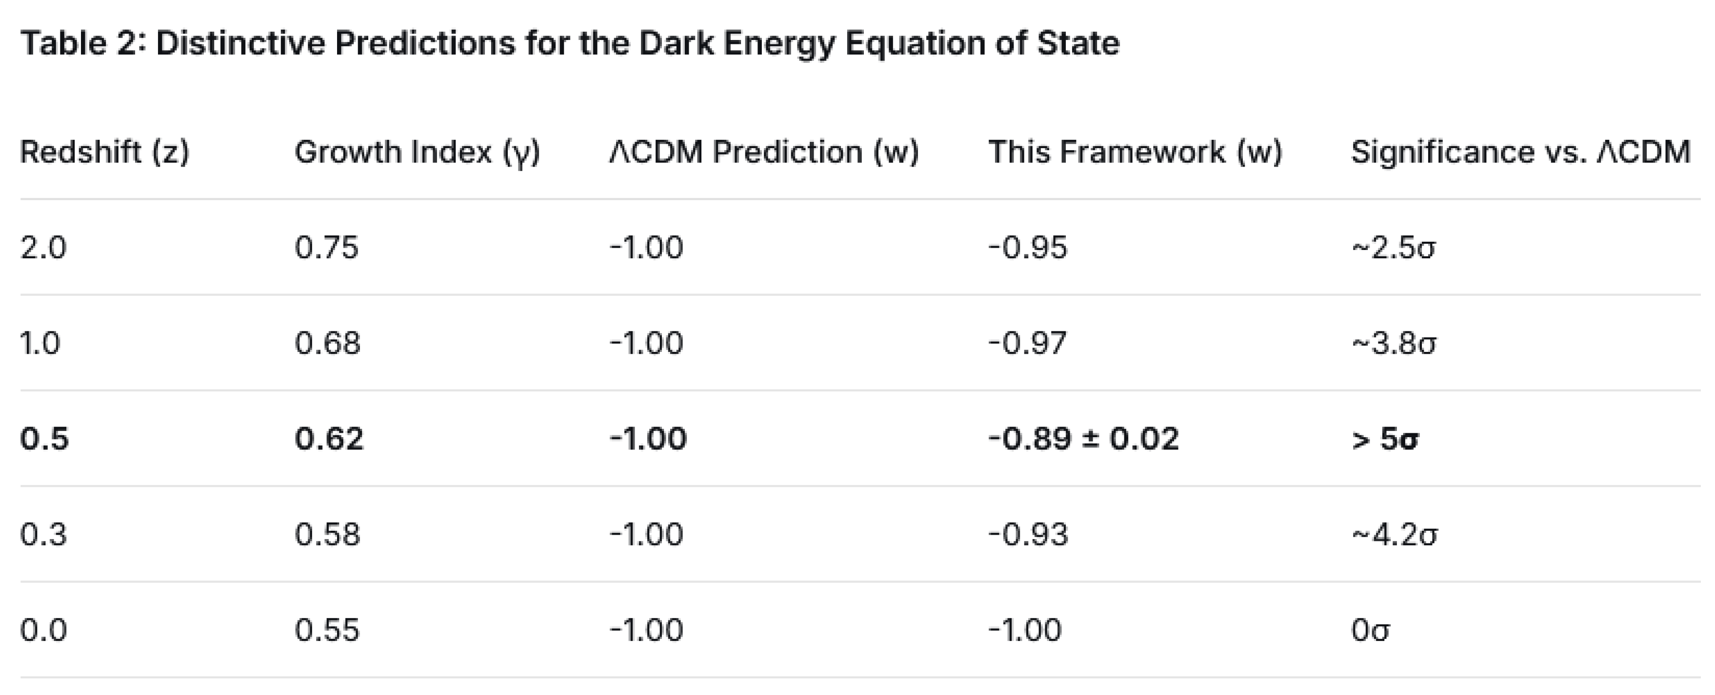Viewport: 1715px width, 695px height.
Task: Select the -0.93 framework value
Action: tap(1028, 535)
